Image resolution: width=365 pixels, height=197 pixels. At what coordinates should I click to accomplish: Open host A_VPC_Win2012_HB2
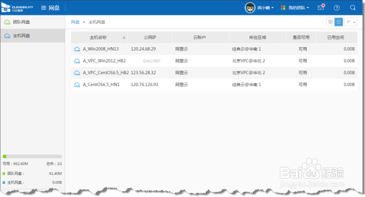[104, 61]
